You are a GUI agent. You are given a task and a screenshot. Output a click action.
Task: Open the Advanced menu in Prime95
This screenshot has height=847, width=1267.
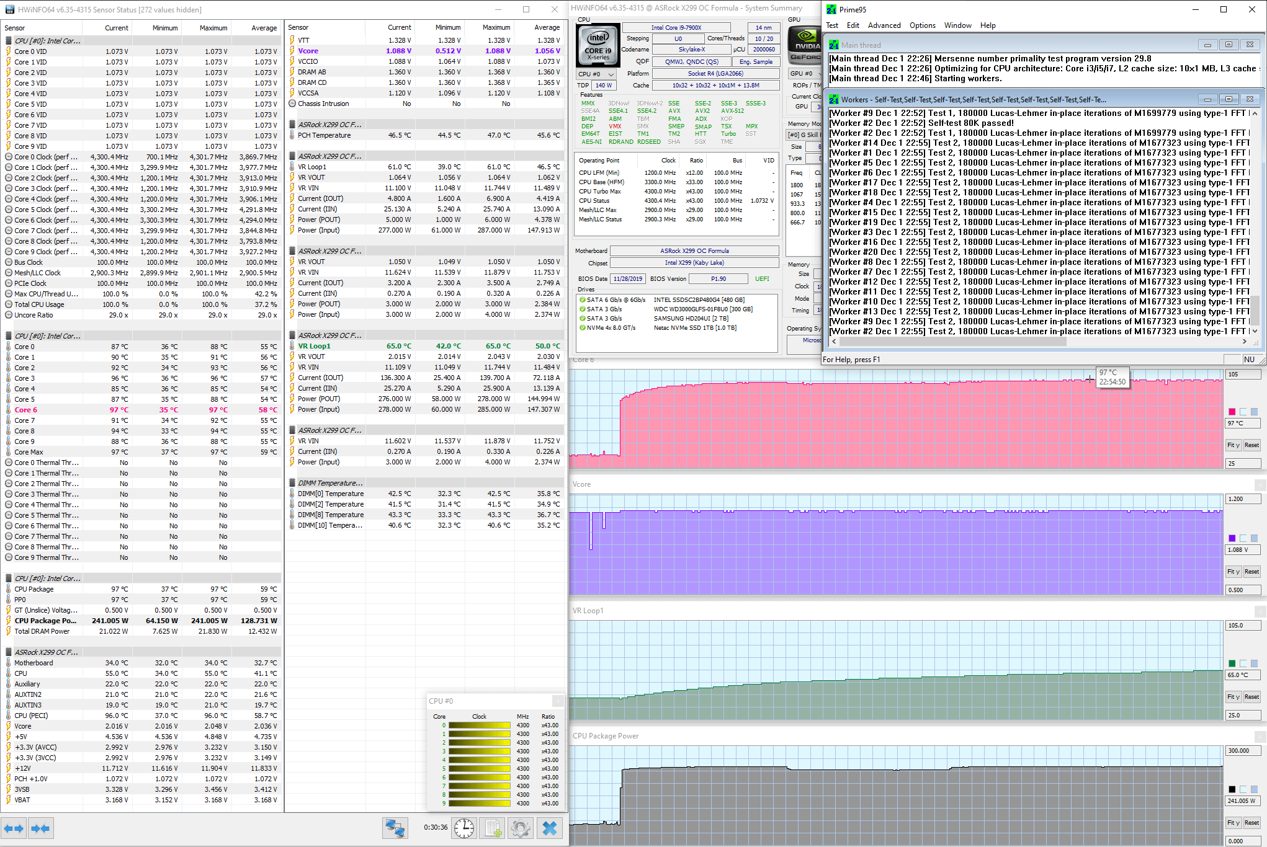(x=884, y=25)
